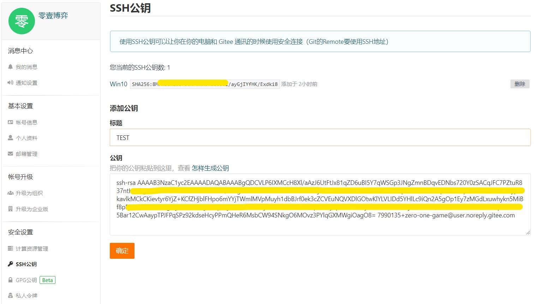Click the SSH公钥 page title
Viewport: 544px width, 304px height.
tap(130, 8)
